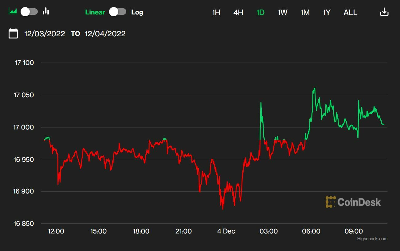Click the 21:00 time axis label
The height and width of the screenshot is (251, 400).
183,231
